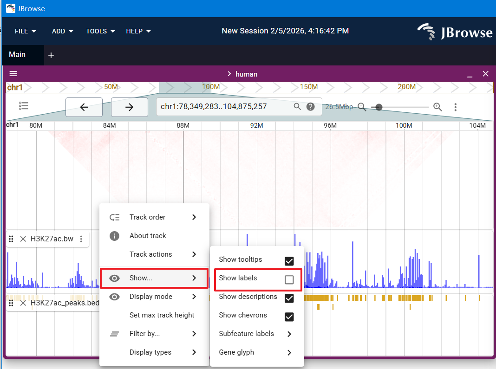Zoom out with the minus magnifier

pyautogui.click(x=362, y=107)
